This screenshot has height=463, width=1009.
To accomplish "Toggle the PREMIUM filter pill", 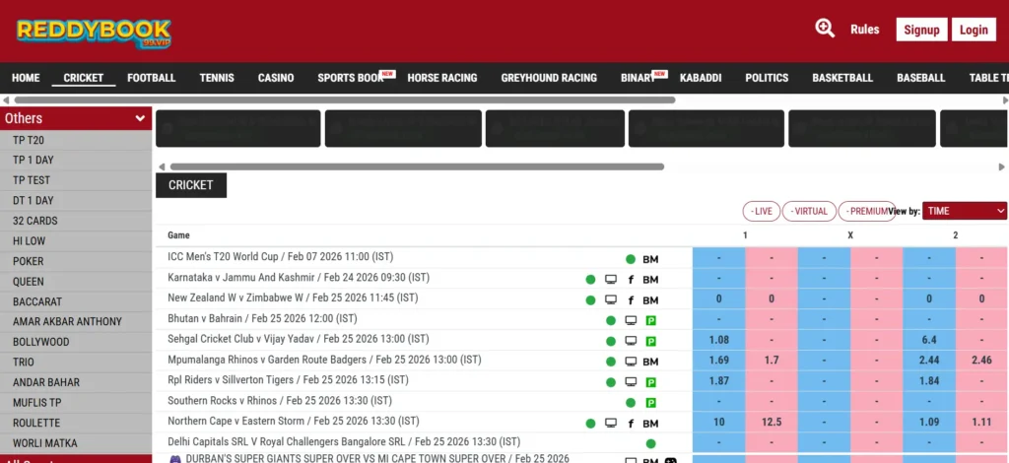I will coord(867,211).
